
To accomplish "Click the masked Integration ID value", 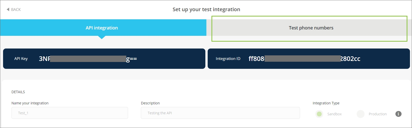I will click(304, 59).
